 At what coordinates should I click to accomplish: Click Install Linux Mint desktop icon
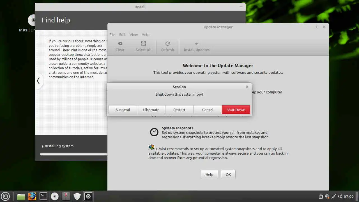pyautogui.click(x=31, y=23)
